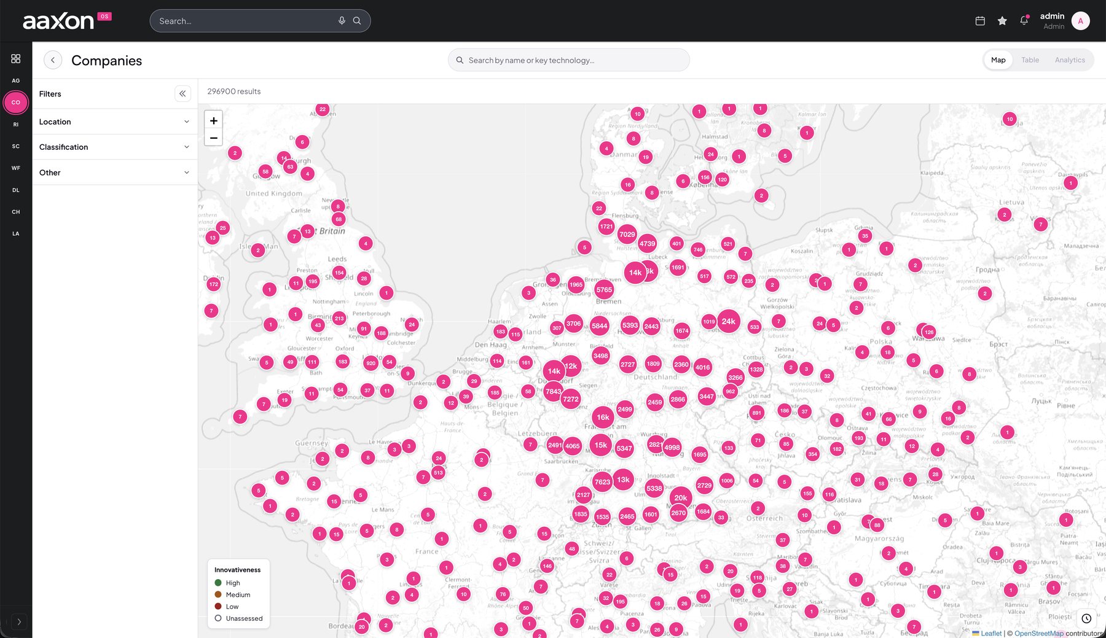
Task: Open the dashboard grid icon in sidebar
Action: click(16, 58)
